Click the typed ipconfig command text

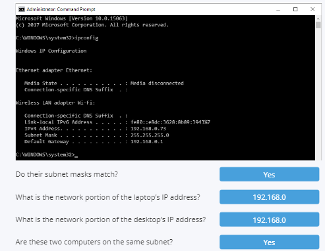point(86,38)
